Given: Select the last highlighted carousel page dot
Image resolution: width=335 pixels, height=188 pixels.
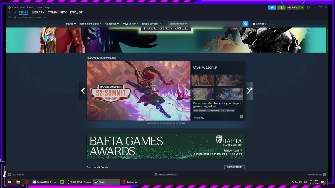Looking at the screenshot, I should (x=183, y=123).
